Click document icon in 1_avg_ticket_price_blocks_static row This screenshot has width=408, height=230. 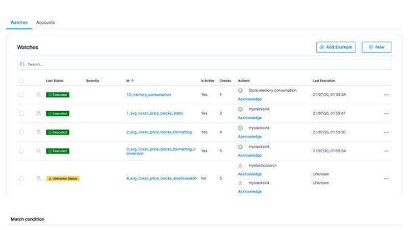[39, 113]
